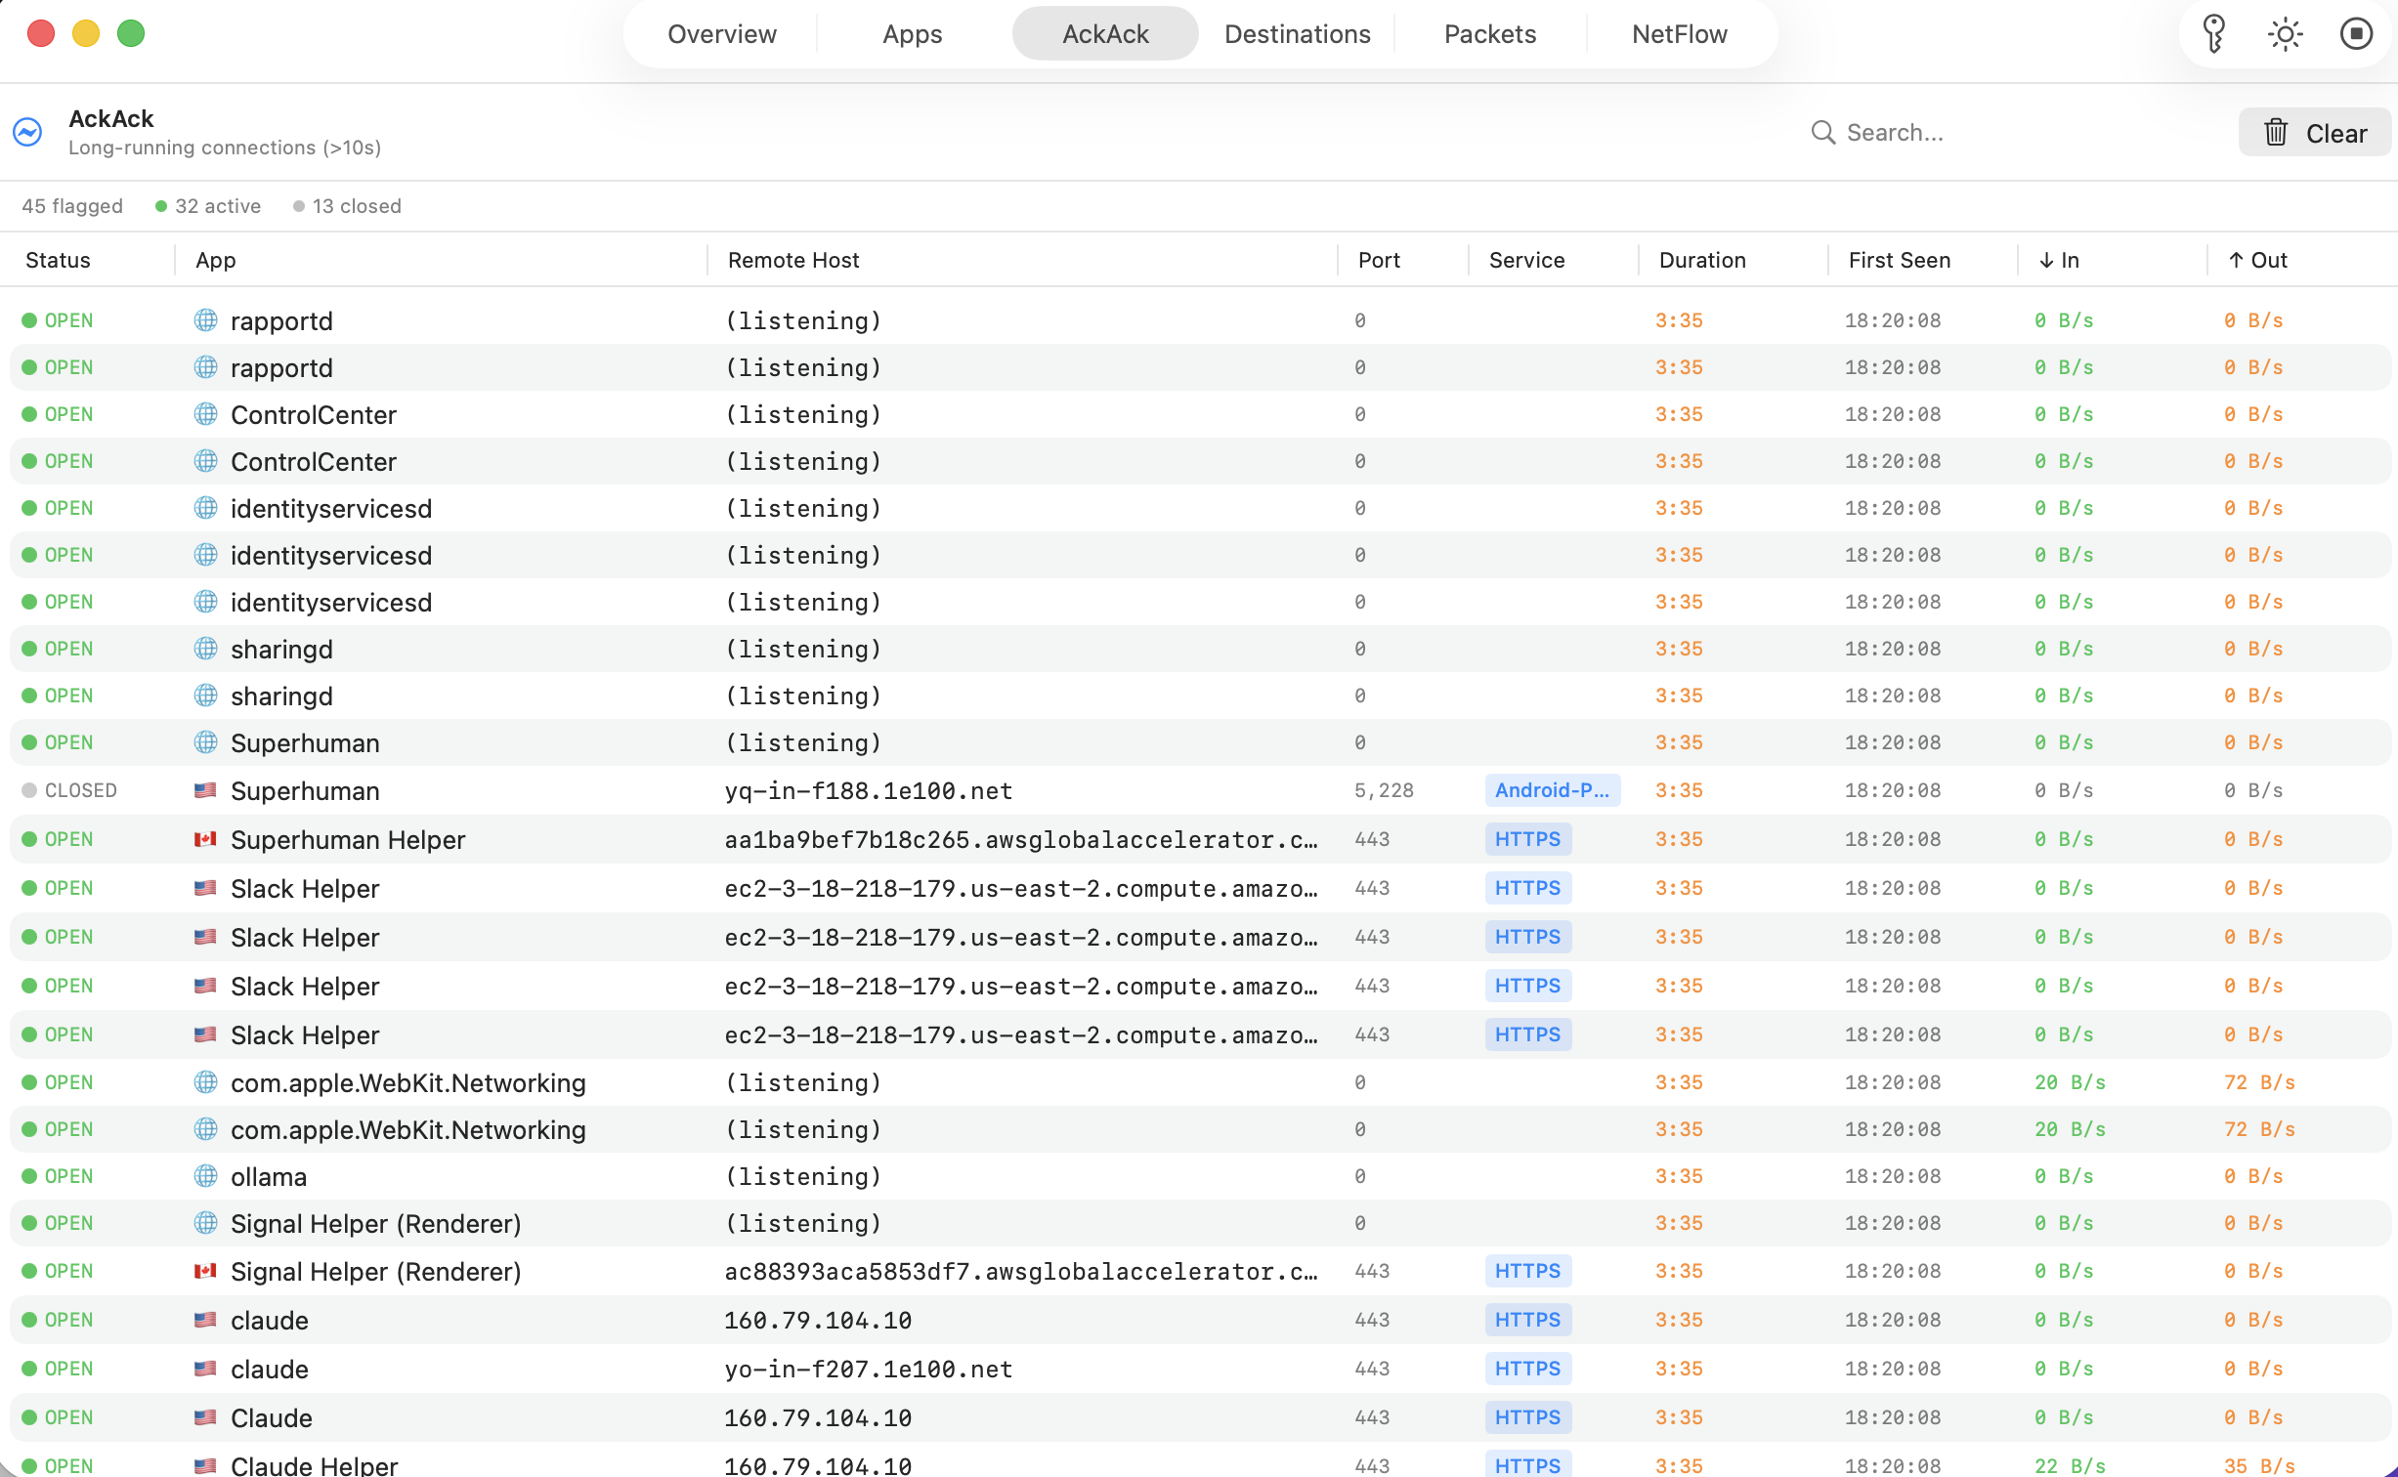Select the ollama app row
The width and height of the screenshot is (2398, 1477).
(x=1200, y=1176)
